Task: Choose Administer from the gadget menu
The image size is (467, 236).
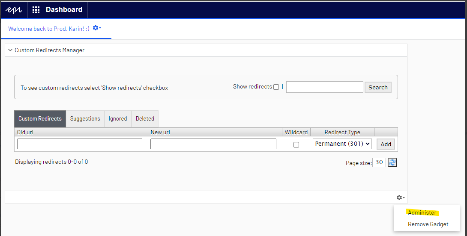Action: pyautogui.click(x=422, y=212)
